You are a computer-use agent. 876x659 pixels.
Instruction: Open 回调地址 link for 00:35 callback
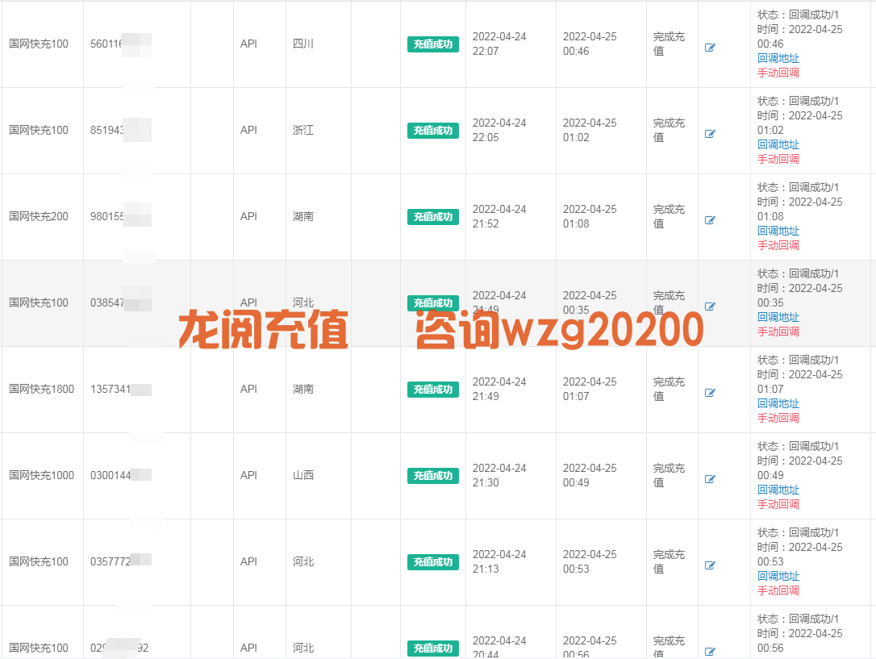pos(778,317)
